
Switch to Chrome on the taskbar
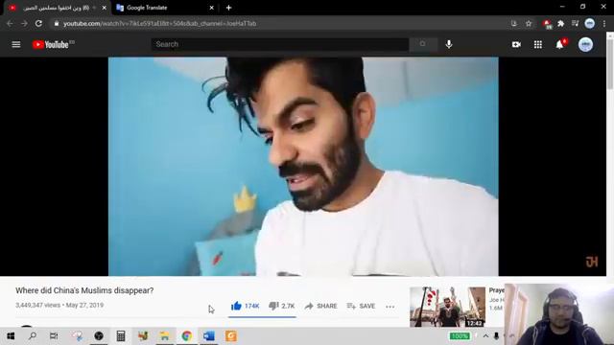click(187, 336)
